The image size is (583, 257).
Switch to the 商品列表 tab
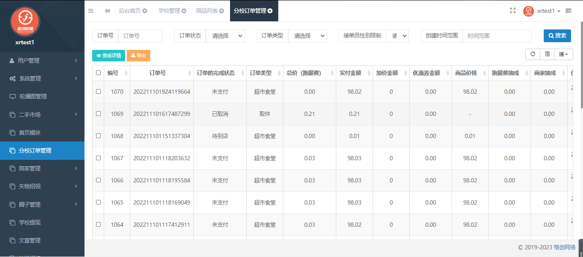coord(207,11)
